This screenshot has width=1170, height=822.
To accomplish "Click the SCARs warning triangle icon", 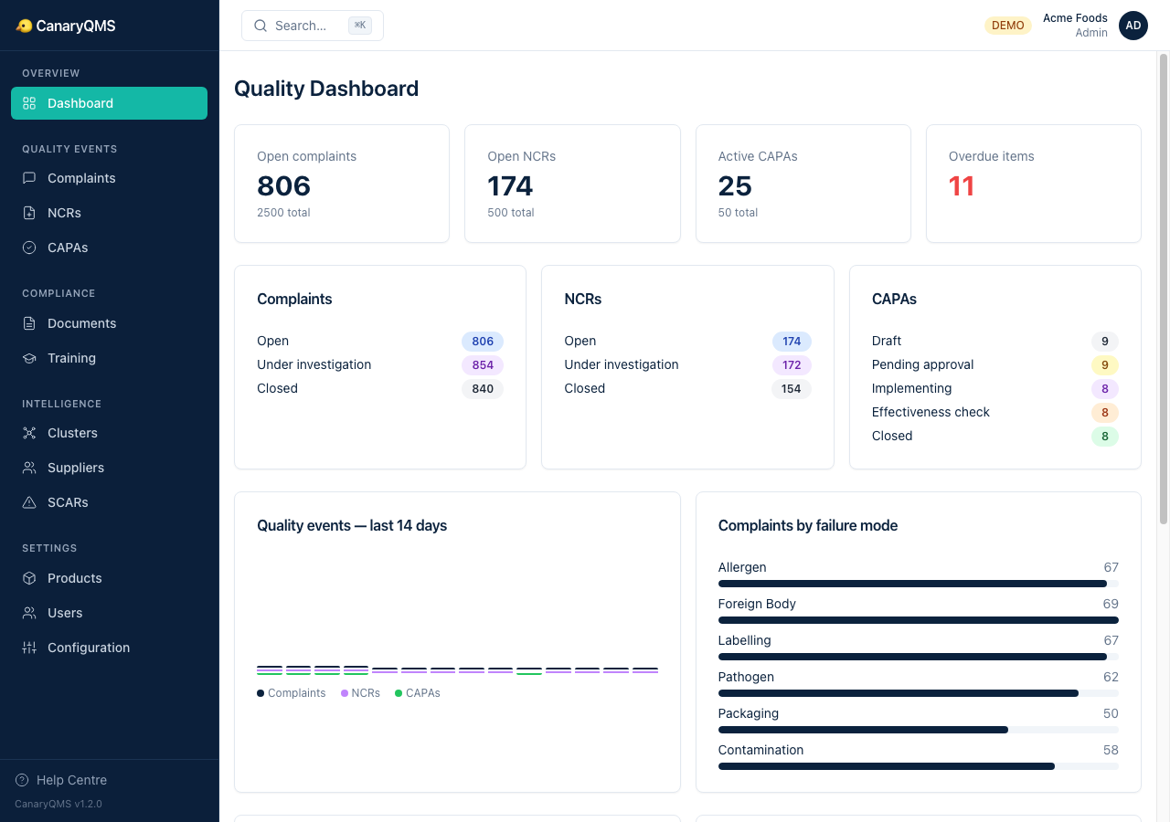I will 29,502.
